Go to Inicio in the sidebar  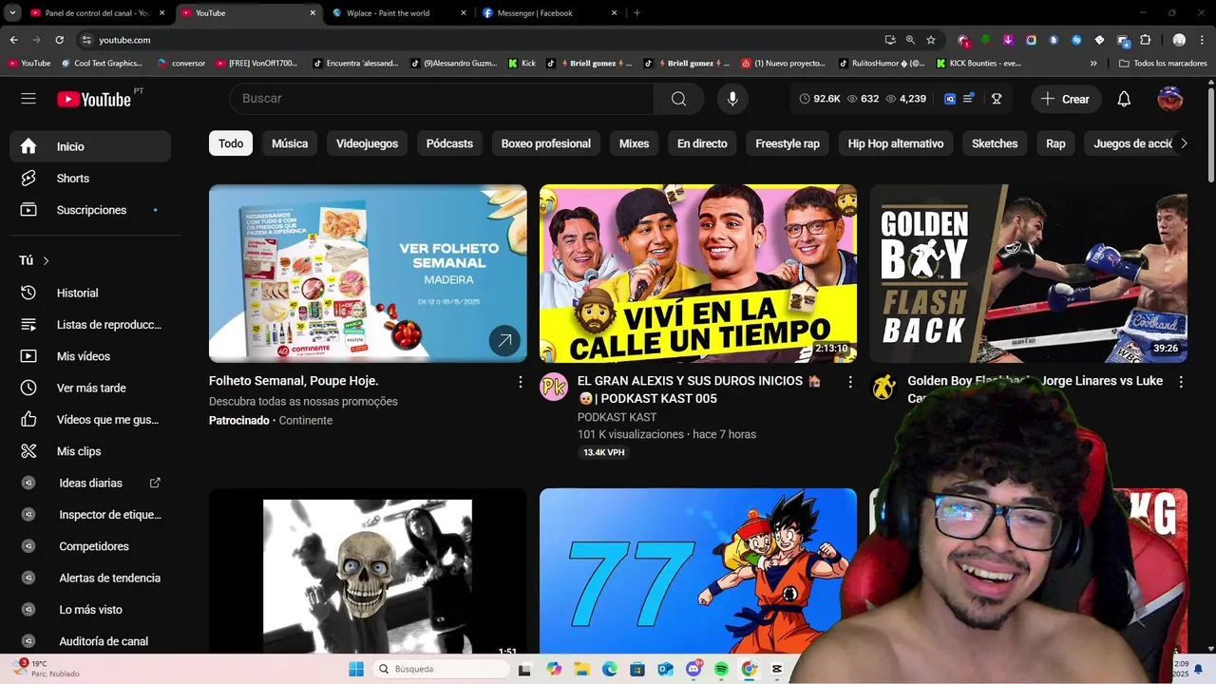[90, 146]
